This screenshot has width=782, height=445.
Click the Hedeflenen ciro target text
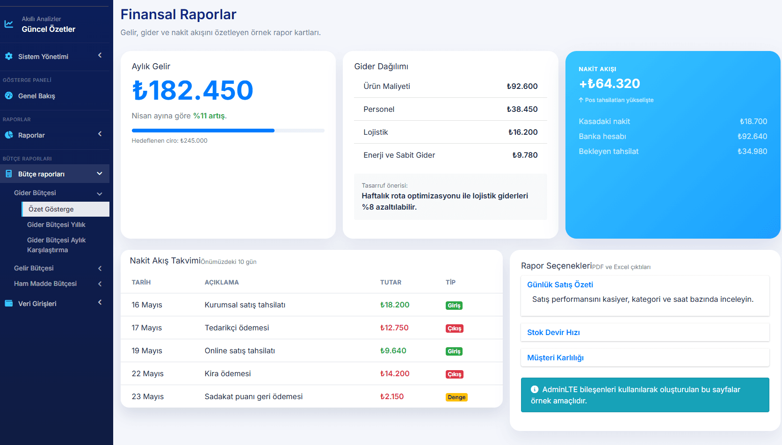[169, 140]
